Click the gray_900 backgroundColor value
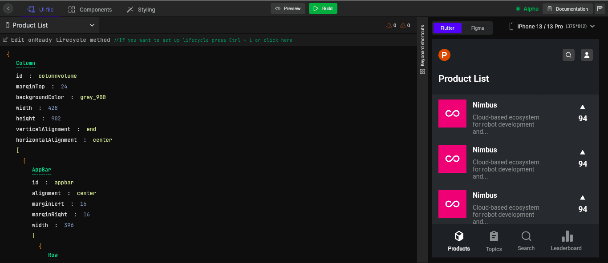The height and width of the screenshot is (263, 608). coord(93,97)
